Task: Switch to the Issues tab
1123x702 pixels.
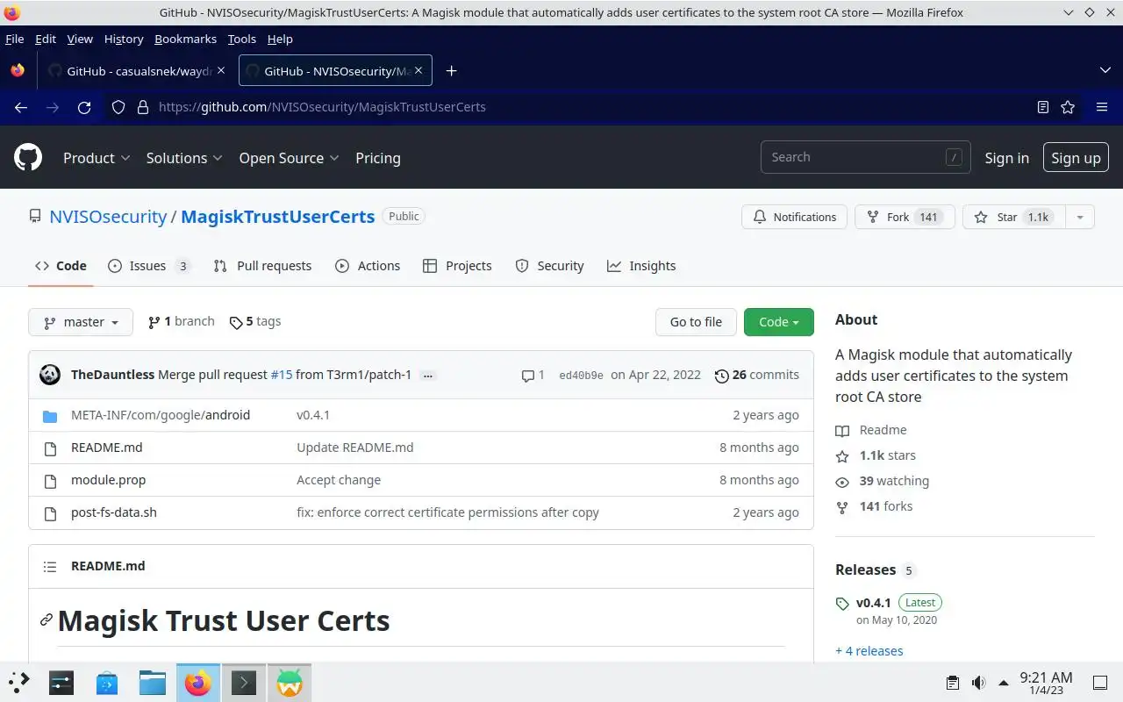Action: (148, 266)
